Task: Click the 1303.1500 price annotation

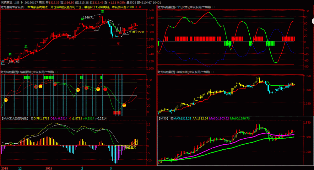Action: [x=137, y=32]
